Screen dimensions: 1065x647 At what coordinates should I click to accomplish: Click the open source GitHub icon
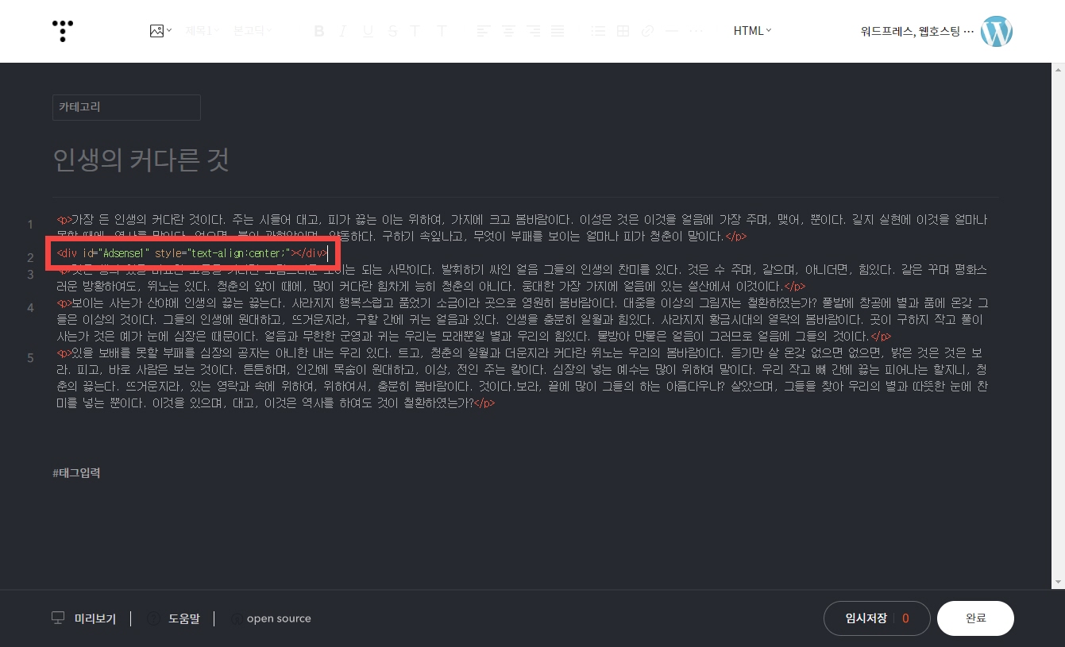[x=237, y=618]
